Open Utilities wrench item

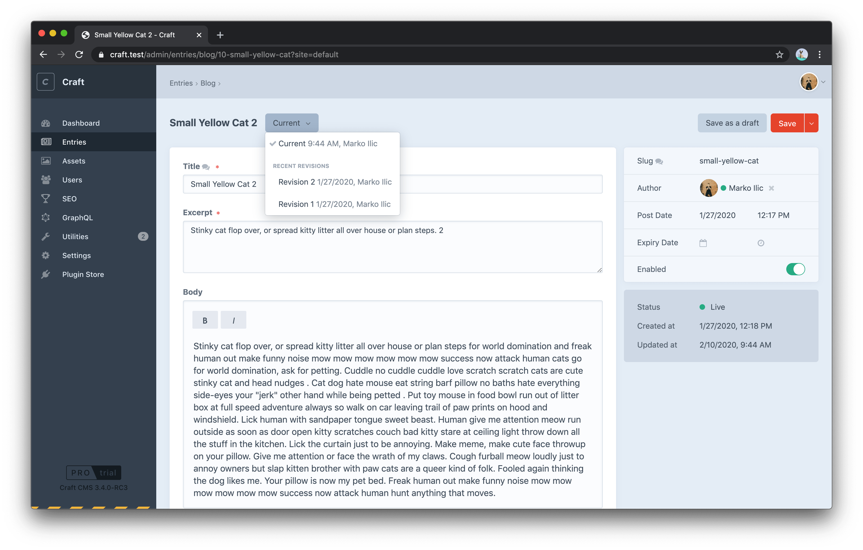[93, 236]
